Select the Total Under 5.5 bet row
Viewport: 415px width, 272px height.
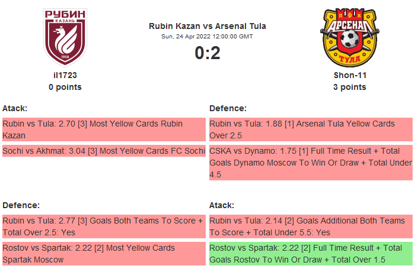coord(310,226)
